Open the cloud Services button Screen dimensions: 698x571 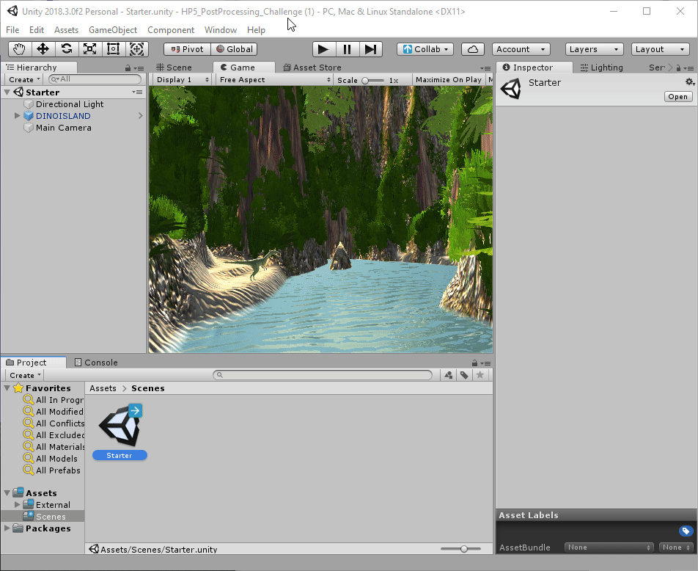pos(473,49)
